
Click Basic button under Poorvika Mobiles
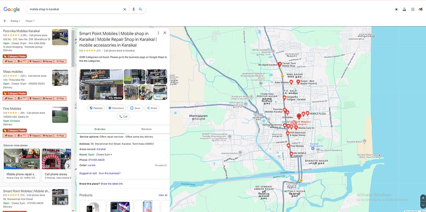pos(9,61)
